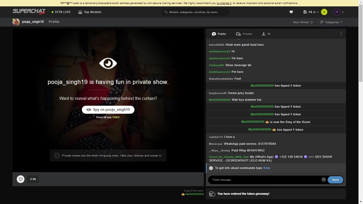Switch to the Private chat tab
363x204 pixels.
click(244, 34)
